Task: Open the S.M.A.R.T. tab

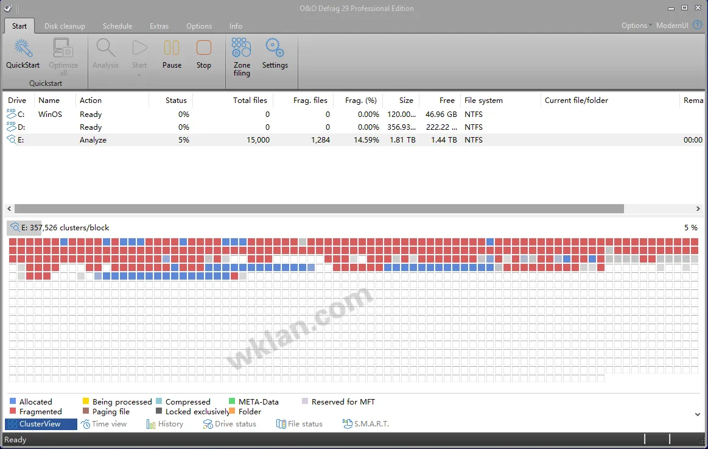Action: (x=366, y=423)
